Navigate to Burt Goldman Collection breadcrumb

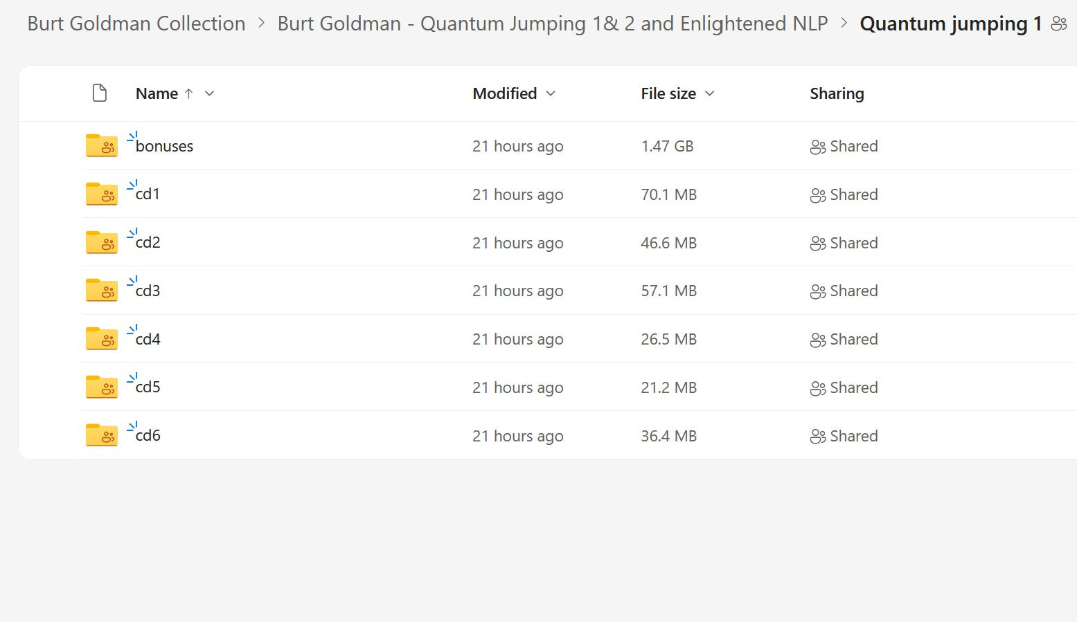click(x=136, y=24)
